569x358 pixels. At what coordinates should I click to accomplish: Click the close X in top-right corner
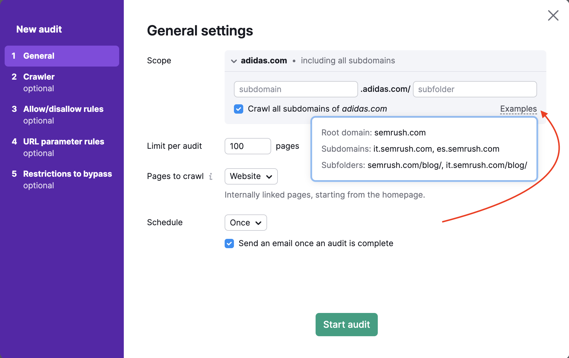point(553,15)
